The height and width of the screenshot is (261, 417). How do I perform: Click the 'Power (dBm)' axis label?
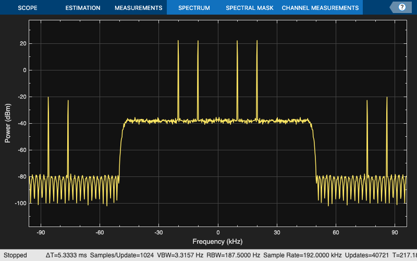(x=7, y=123)
